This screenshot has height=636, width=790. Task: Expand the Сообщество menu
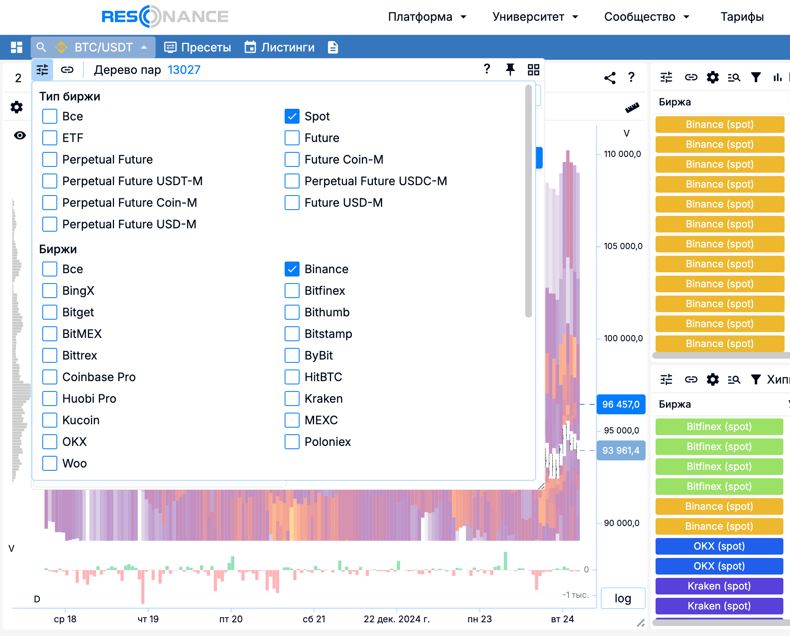(647, 17)
